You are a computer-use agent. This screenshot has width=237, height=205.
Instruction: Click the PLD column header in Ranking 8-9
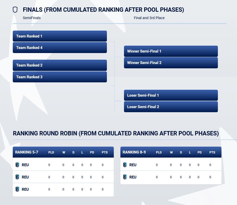(x=159, y=152)
